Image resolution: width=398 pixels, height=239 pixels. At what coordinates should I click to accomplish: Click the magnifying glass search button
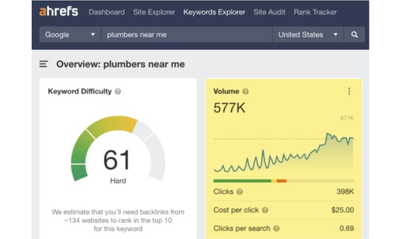point(354,35)
